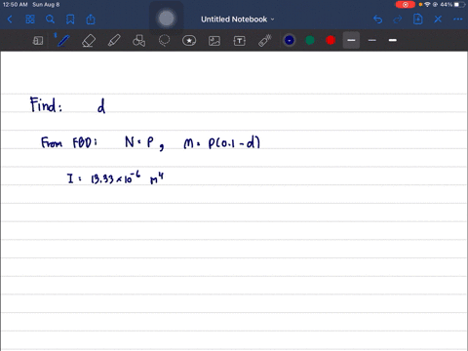Tap the handwritten 'Find:' text
468x351 pixels.
coord(46,104)
